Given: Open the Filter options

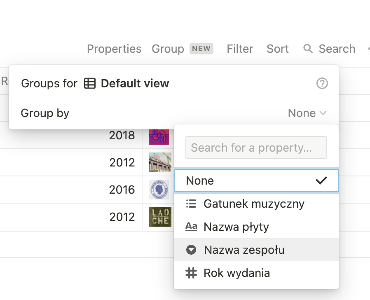Looking at the screenshot, I should pyautogui.click(x=240, y=49).
